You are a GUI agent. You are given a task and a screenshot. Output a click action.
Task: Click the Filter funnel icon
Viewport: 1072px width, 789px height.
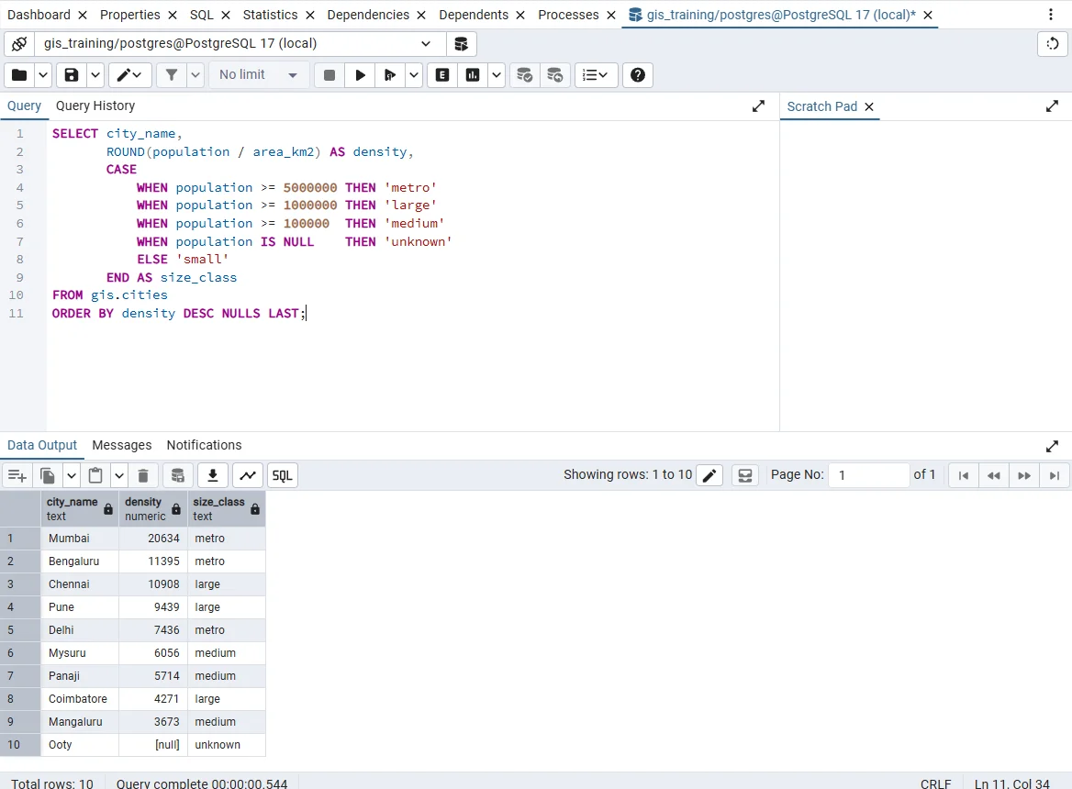(x=172, y=75)
